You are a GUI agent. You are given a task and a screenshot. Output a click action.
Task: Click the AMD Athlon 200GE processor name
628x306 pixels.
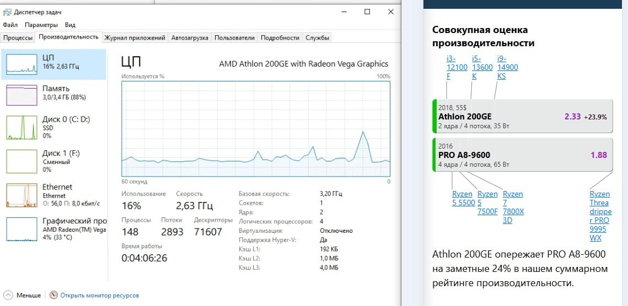(304, 64)
